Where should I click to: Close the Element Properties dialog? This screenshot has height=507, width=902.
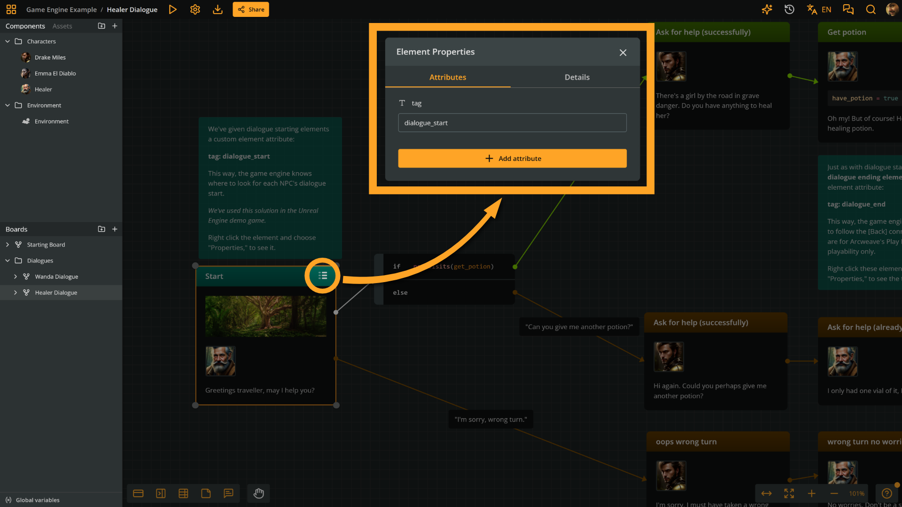(x=623, y=53)
